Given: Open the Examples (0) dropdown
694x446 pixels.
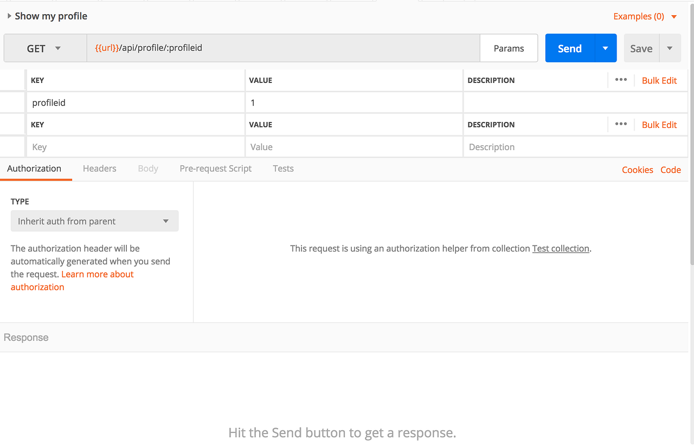Looking at the screenshot, I should click(645, 16).
